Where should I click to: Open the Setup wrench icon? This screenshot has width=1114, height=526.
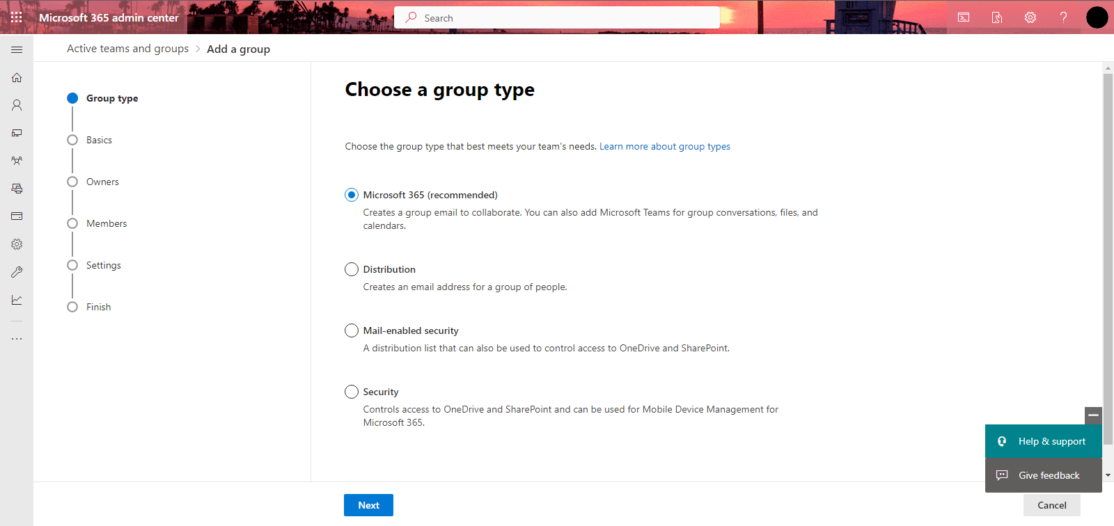pyautogui.click(x=17, y=272)
